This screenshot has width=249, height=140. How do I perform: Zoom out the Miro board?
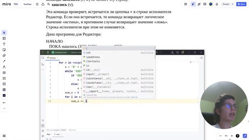click(x=221, y=136)
